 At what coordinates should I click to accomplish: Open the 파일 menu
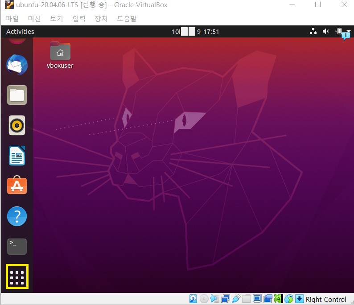(x=12, y=19)
